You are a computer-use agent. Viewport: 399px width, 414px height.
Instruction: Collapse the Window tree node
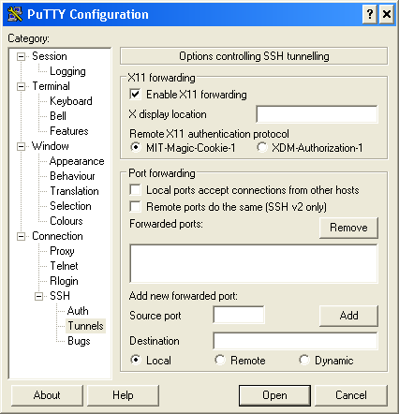pos(21,146)
